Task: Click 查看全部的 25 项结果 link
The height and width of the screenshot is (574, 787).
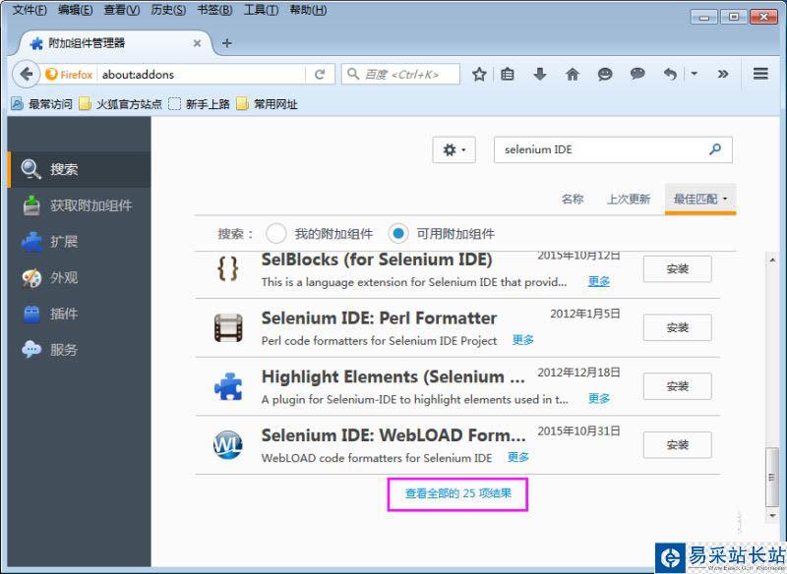Action: [457, 493]
